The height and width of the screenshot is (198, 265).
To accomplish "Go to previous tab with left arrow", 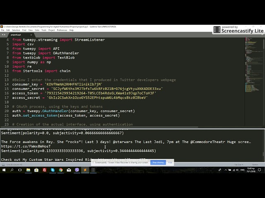I will pos(2,35).
